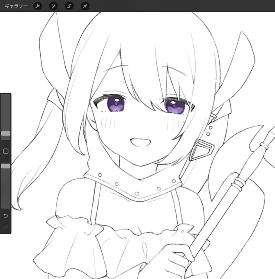Activate the Selection S-ribbon tool

69,6
